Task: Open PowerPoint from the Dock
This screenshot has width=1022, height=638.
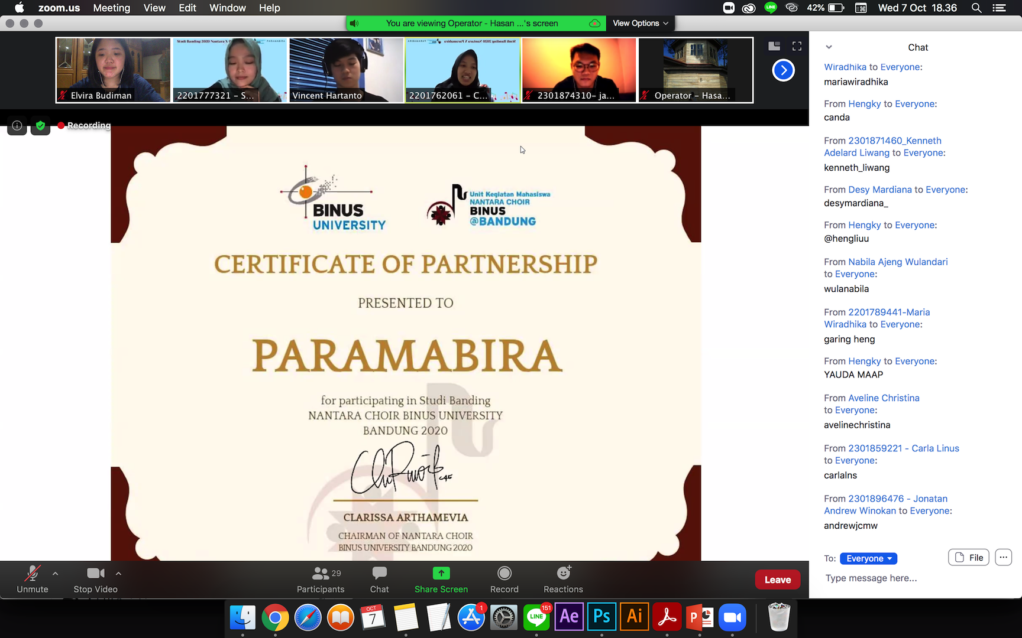Action: pos(700,617)
